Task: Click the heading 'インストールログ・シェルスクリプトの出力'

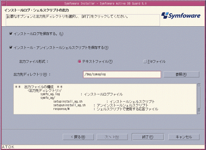Action: pyautogui.click(x=36, y=10)
